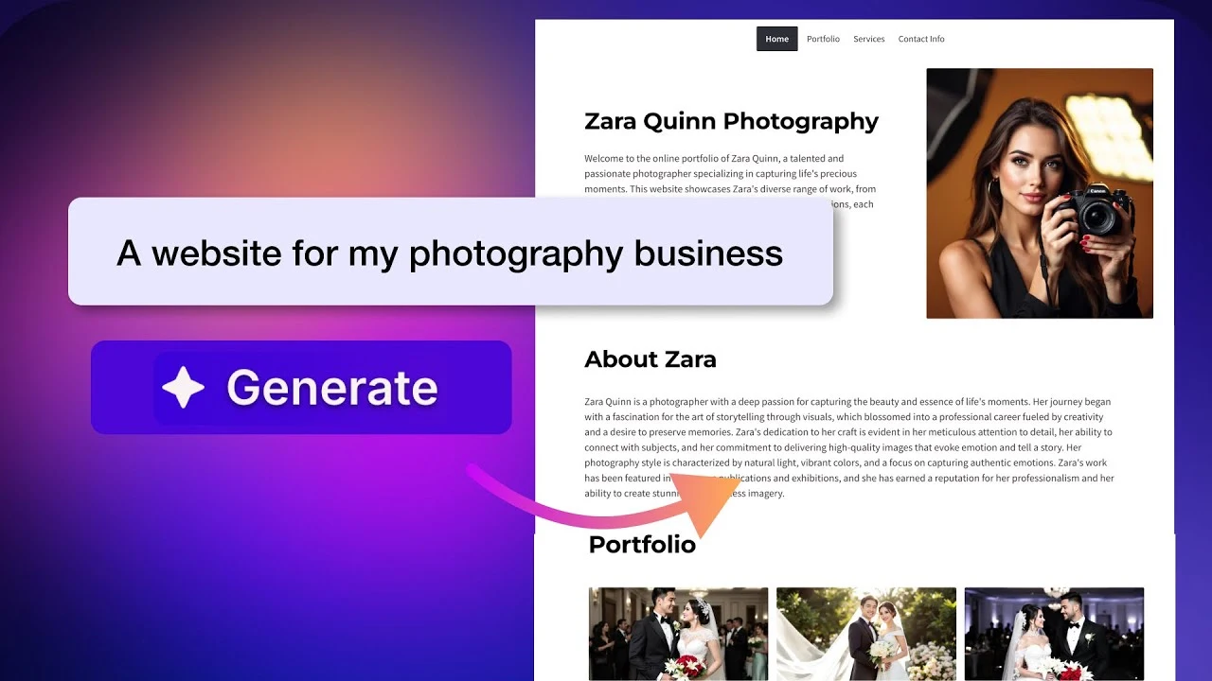Click the photography business prompt text field

click(x=450, y=253)
